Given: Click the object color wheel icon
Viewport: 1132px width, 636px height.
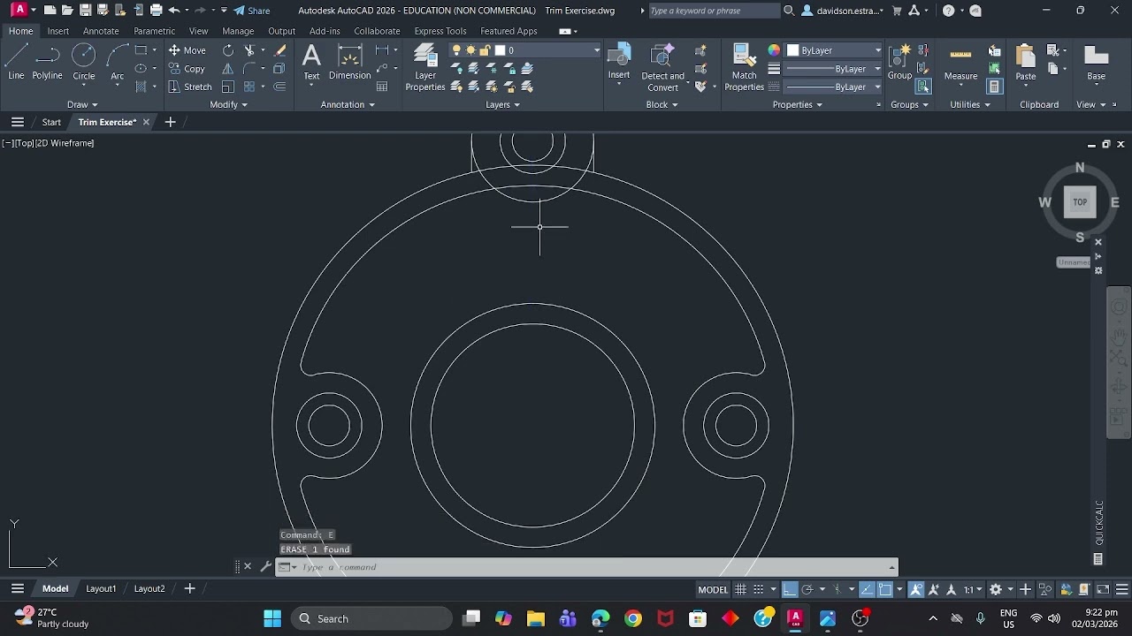Looking at the screenshot, I should click(774, 50).
